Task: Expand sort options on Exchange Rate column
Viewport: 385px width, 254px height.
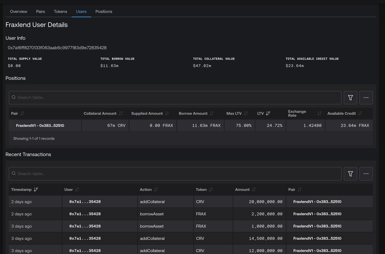Action: 319,113
